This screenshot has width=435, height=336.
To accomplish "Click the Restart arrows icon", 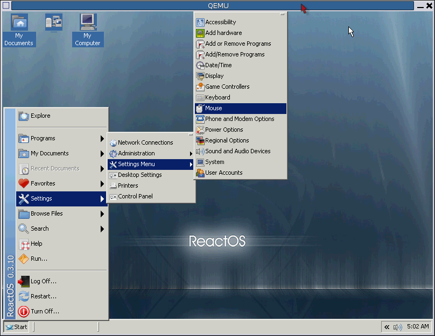I will [x=24, y=296].
